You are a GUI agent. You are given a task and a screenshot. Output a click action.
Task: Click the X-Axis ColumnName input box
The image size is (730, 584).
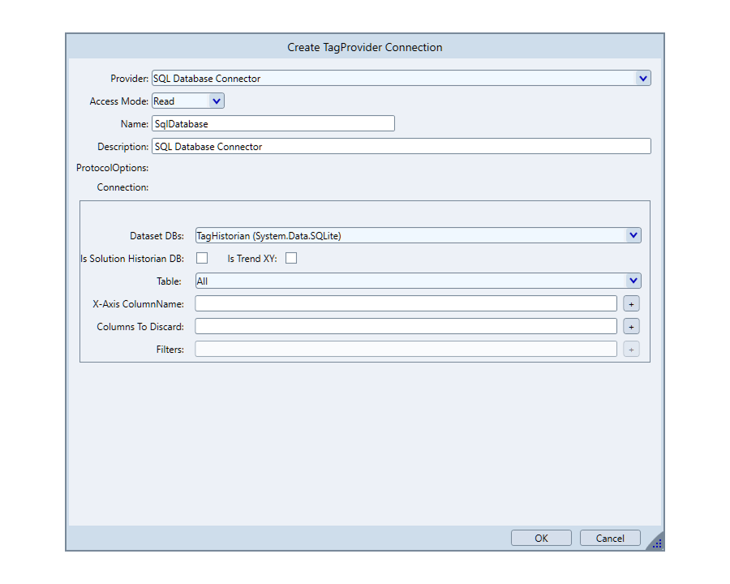point(406,304)
